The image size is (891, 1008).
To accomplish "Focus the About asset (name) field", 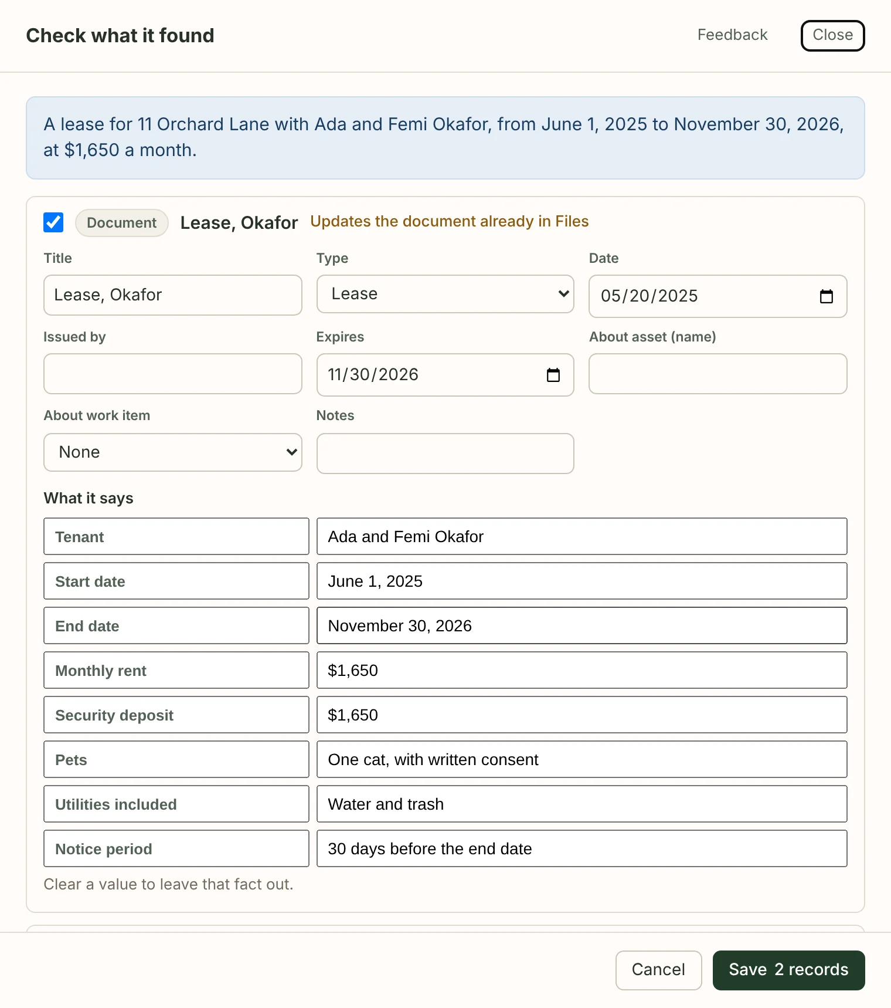I will pyautogui.click(x=718, y=374).
